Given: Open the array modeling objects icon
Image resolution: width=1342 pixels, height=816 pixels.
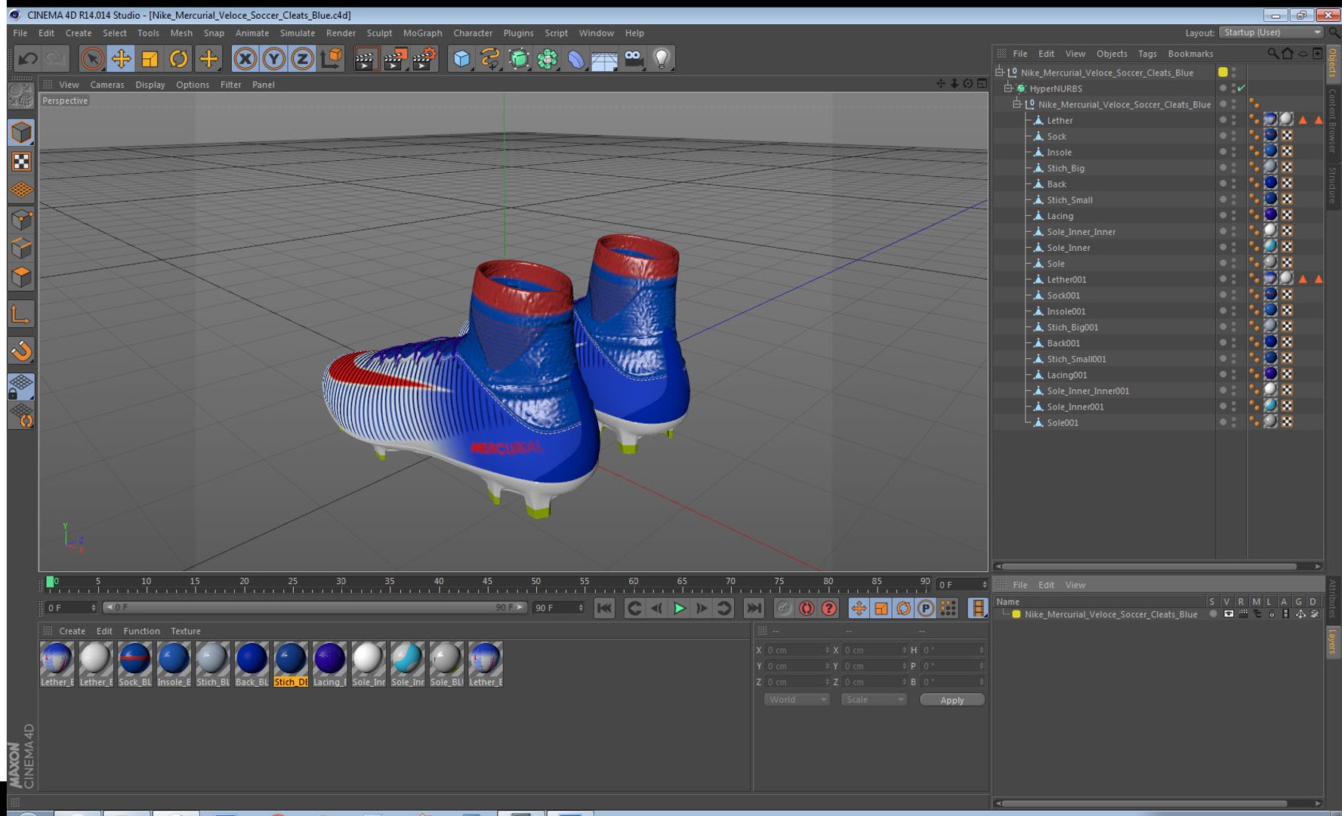Looking at the screenshot, I should coord(548,58).
